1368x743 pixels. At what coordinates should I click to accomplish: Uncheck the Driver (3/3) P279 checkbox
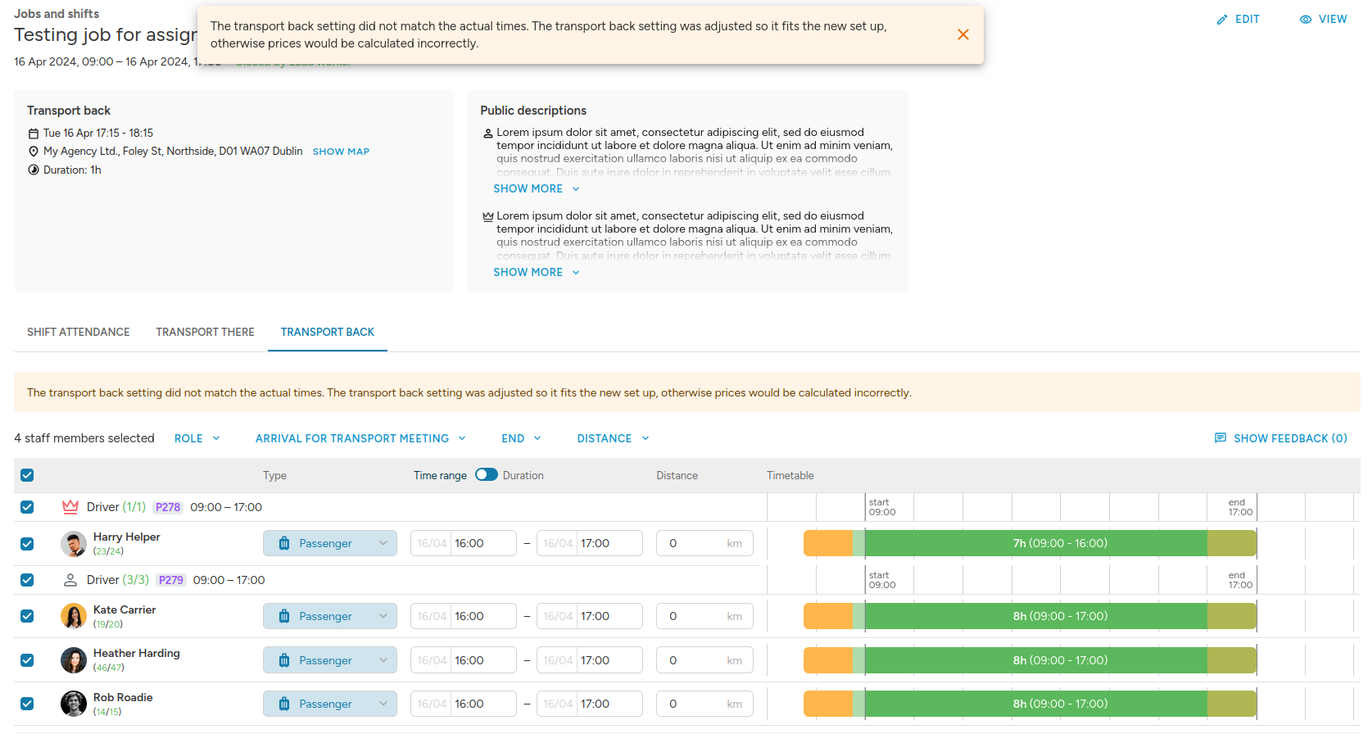[27, 580]
